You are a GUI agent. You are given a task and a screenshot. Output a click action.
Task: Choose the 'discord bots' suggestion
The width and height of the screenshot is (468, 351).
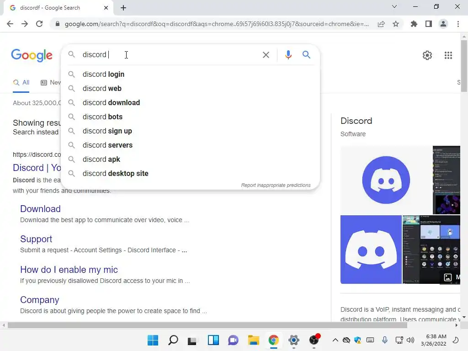tap(190, 117)
